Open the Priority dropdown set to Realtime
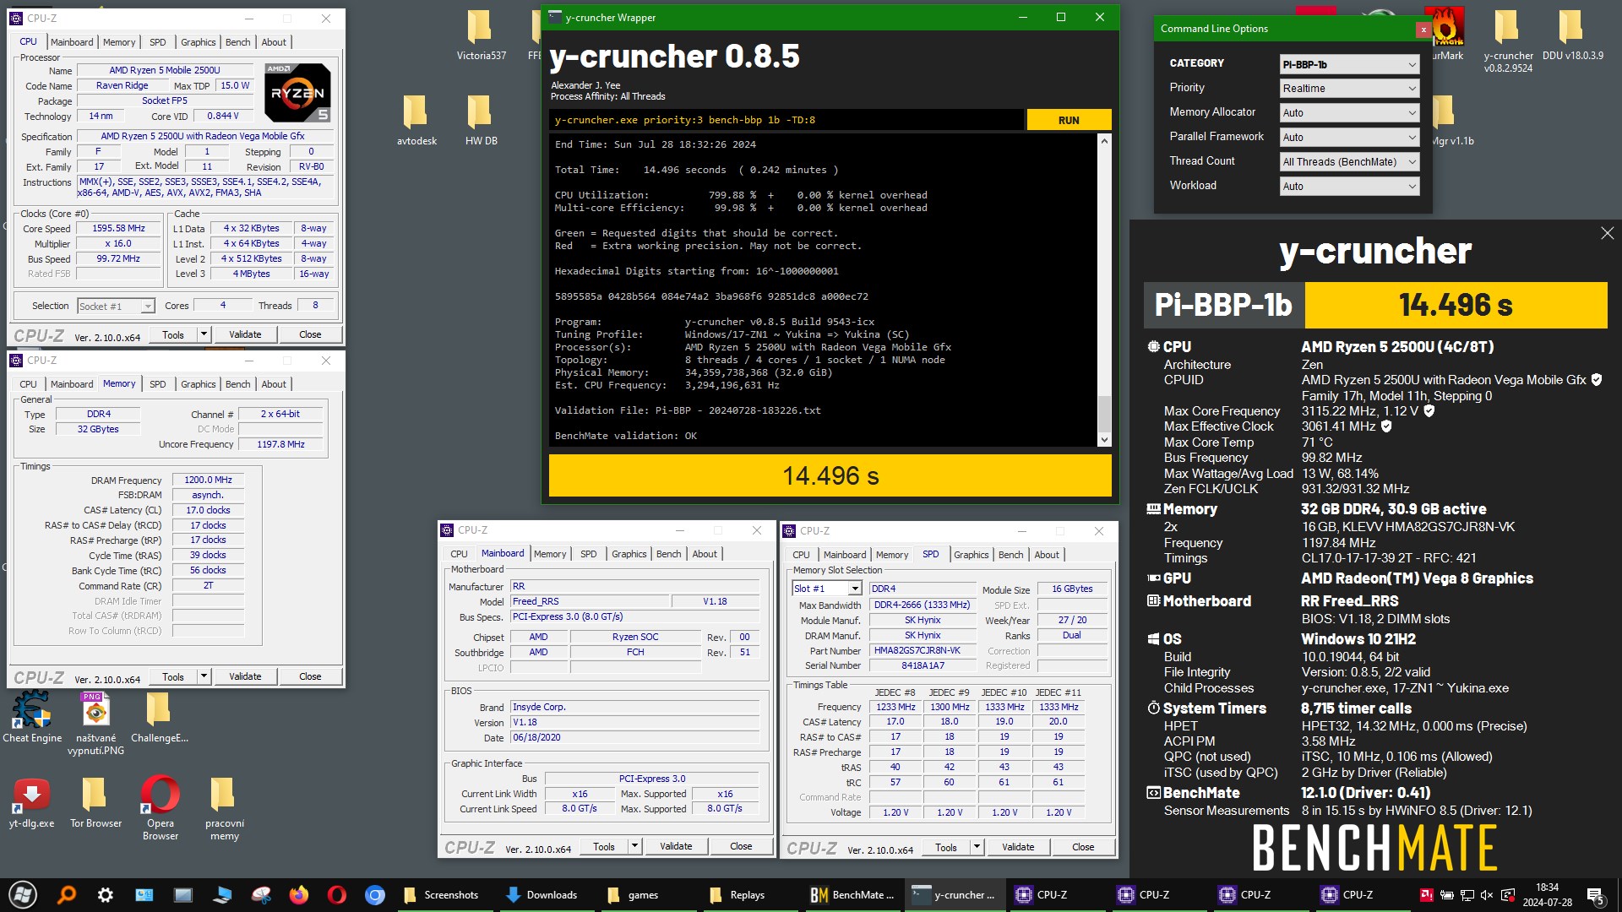Screen dimensions: 1622x912 [1349, 89]
